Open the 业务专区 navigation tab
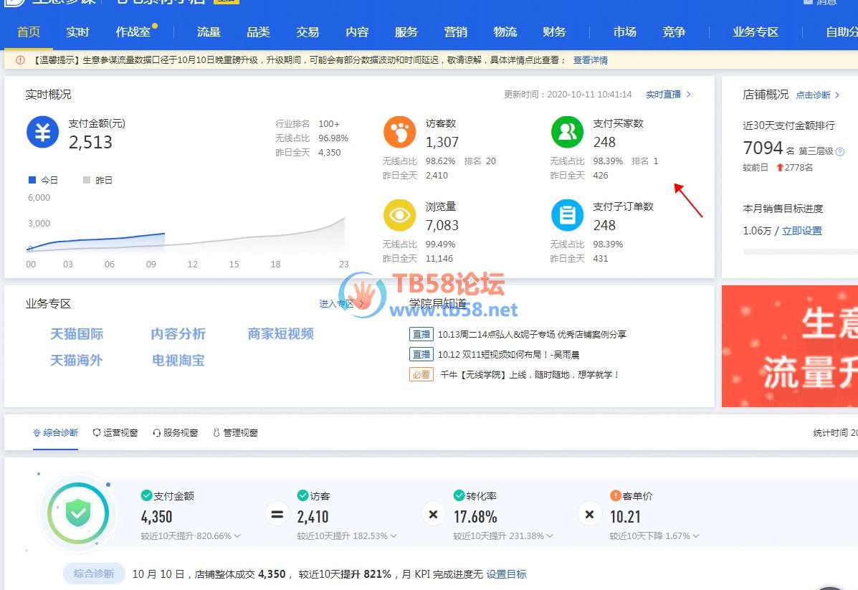The width and height of the screenshot is (858, 590). tap(755, 32)
